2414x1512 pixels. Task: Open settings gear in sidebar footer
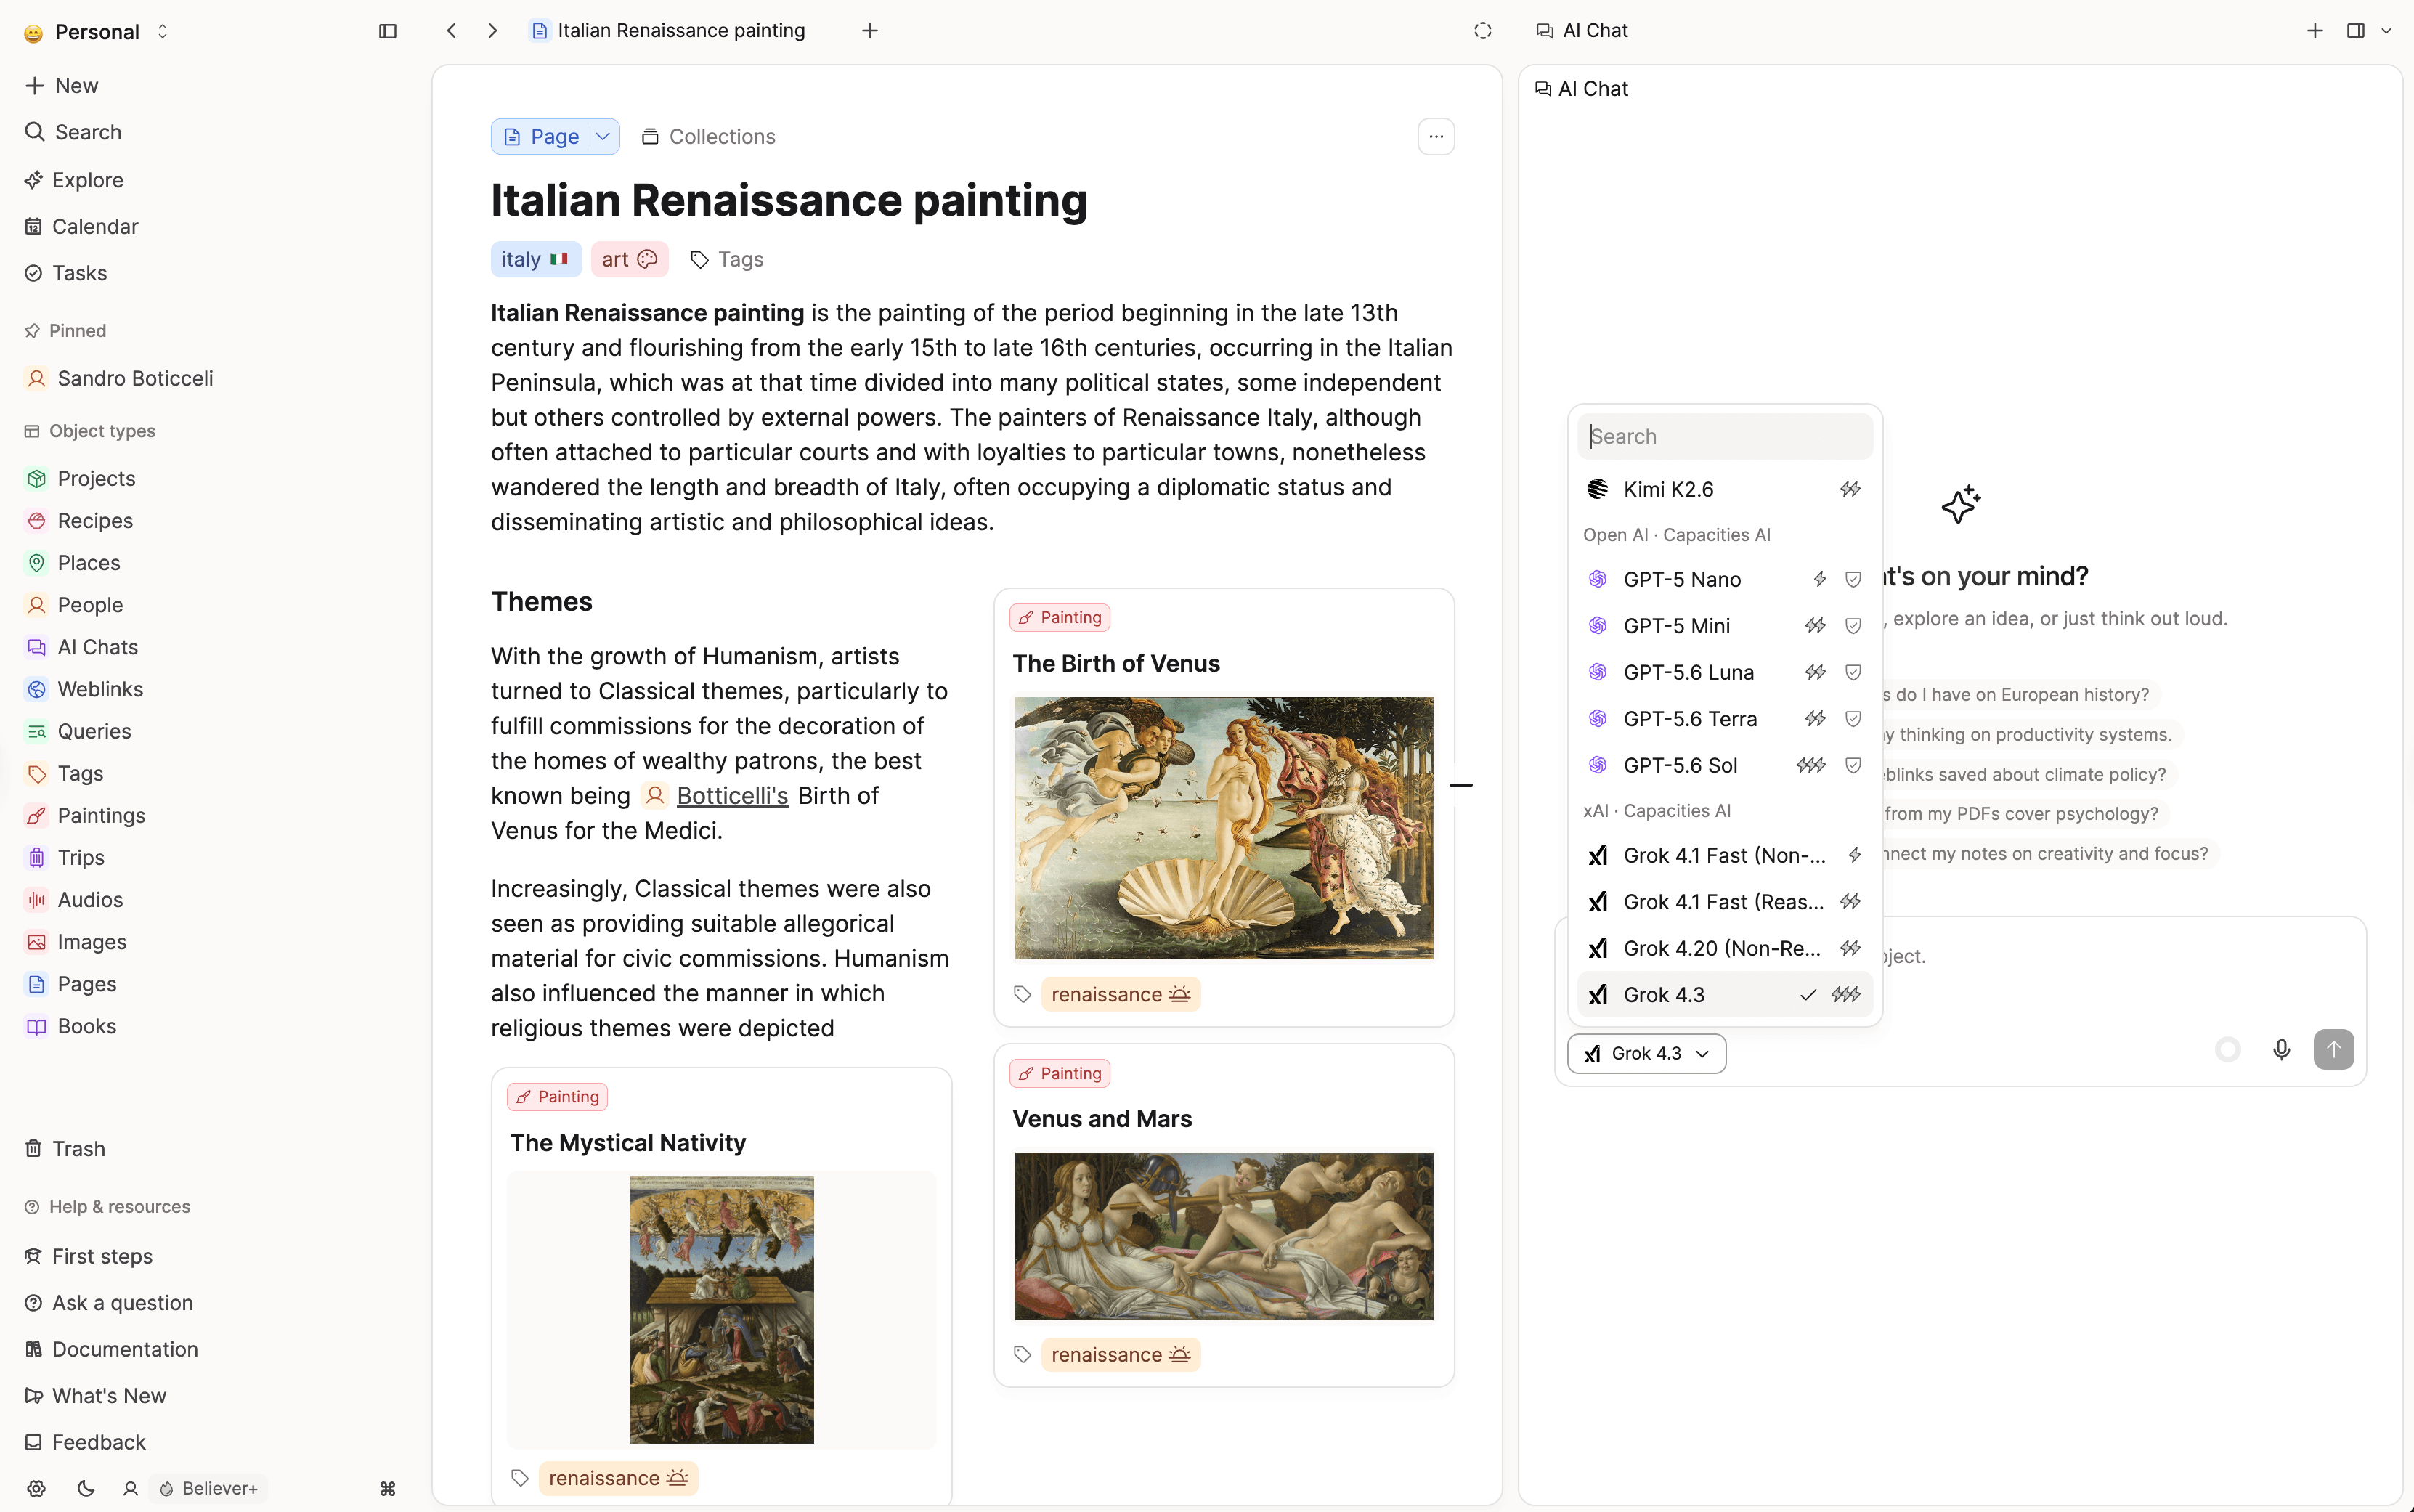[x=36, y=1489]
